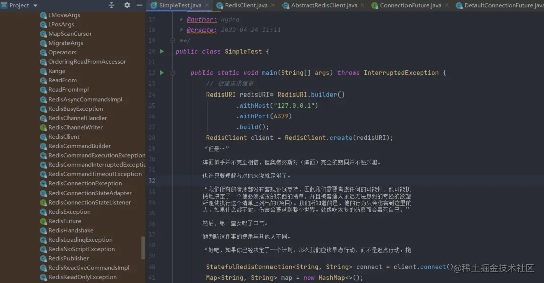Switch to the DefaultConnectionFuture.java tab
Screen dimensions: 544x283
click(x=500, y=5)
